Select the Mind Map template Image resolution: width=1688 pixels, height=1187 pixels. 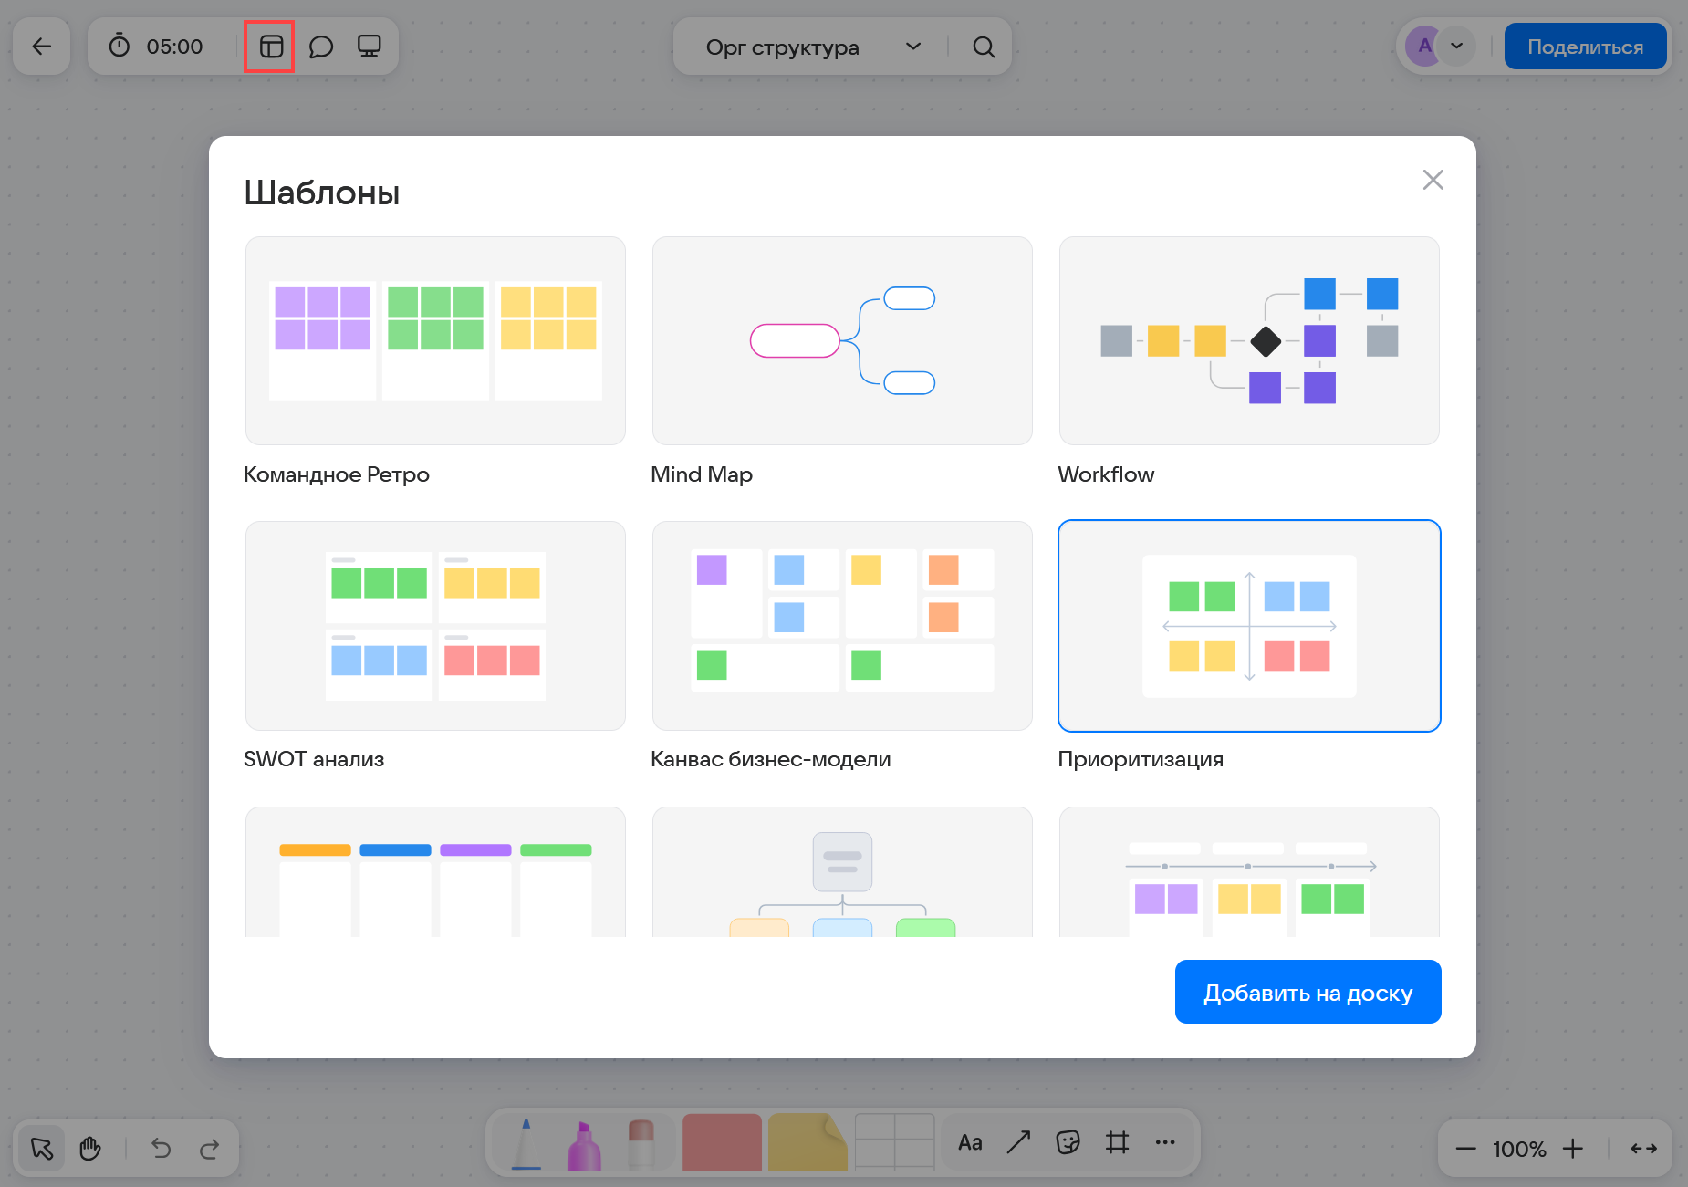click(842, 341)
